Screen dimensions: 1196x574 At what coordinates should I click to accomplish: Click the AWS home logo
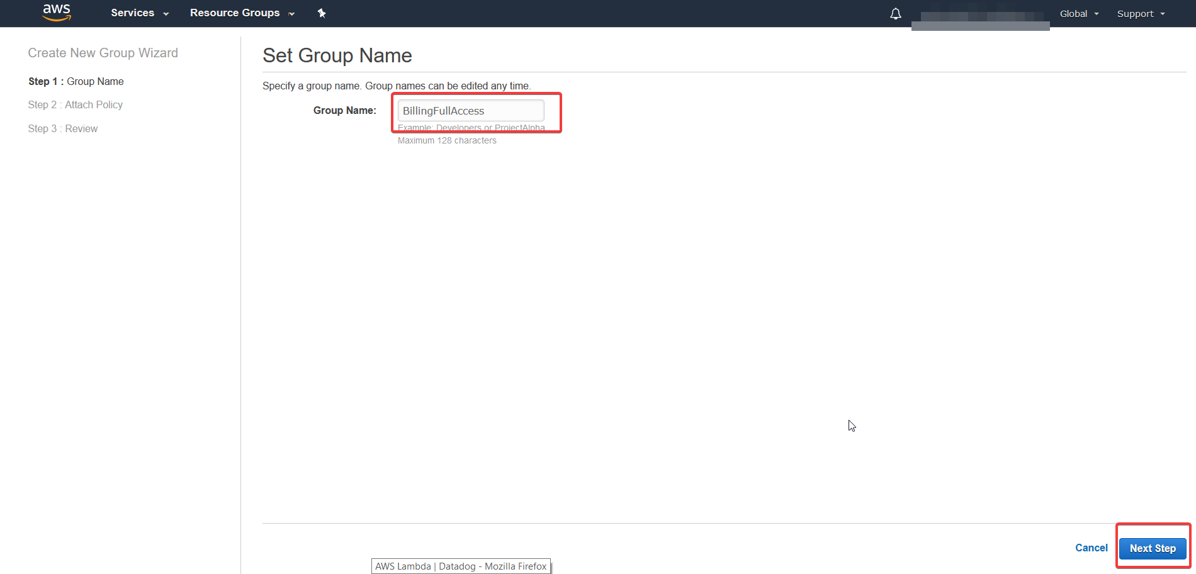tap(56, 13)
